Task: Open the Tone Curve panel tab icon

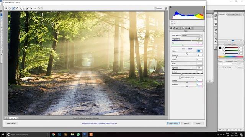Action: [x=174, y=28]
